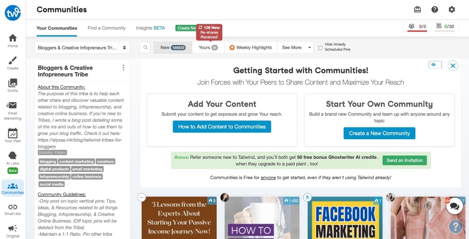Viewport: 469px width, 239px height.
Task: Click the creatives tag
Action: pos(105,162)
